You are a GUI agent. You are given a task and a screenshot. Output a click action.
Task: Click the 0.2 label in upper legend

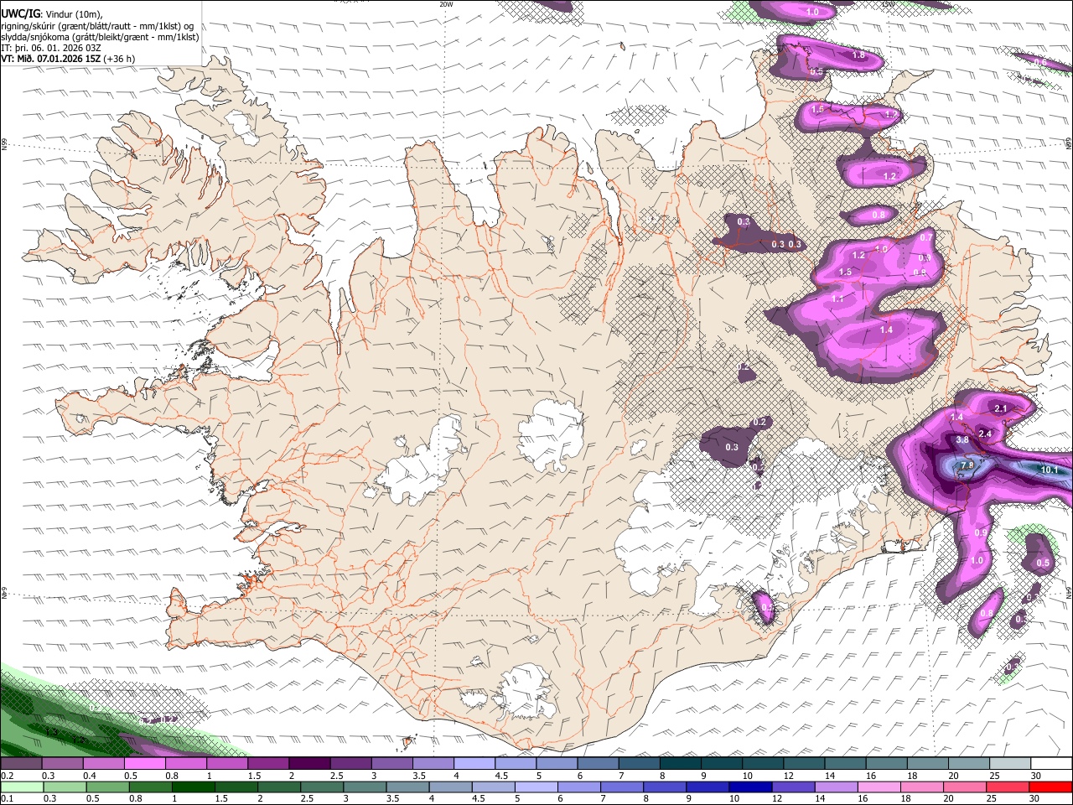coord(8,776)
